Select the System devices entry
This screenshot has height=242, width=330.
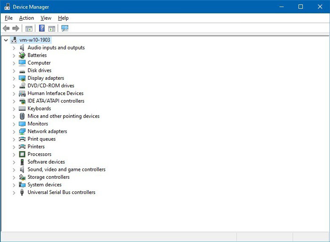click(44, 185)
